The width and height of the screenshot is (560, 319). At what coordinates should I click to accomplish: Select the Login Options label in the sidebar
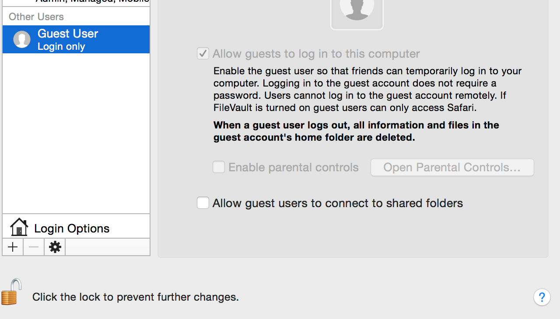click(x=72, y=229)
